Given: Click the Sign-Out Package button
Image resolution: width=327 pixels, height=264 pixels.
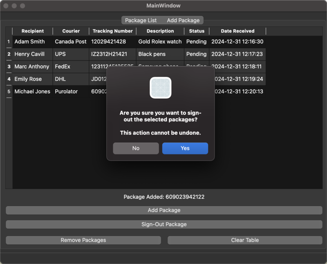Looking at the screenshot, I should (164, 224).
